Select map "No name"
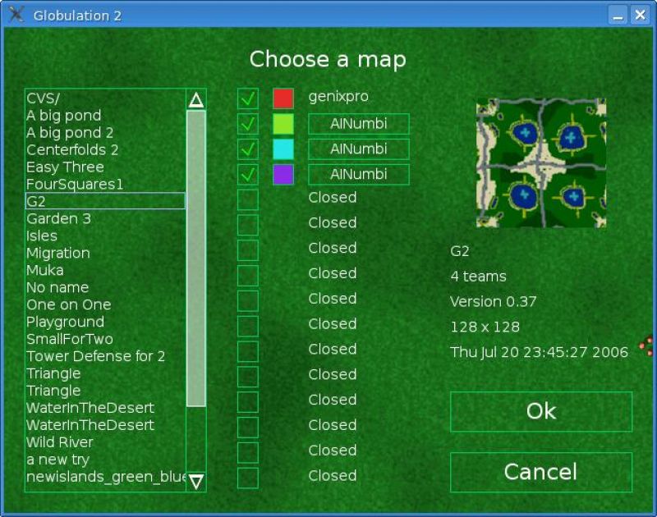The width and height of the screenshot is (657, 517). pos(105,287)
